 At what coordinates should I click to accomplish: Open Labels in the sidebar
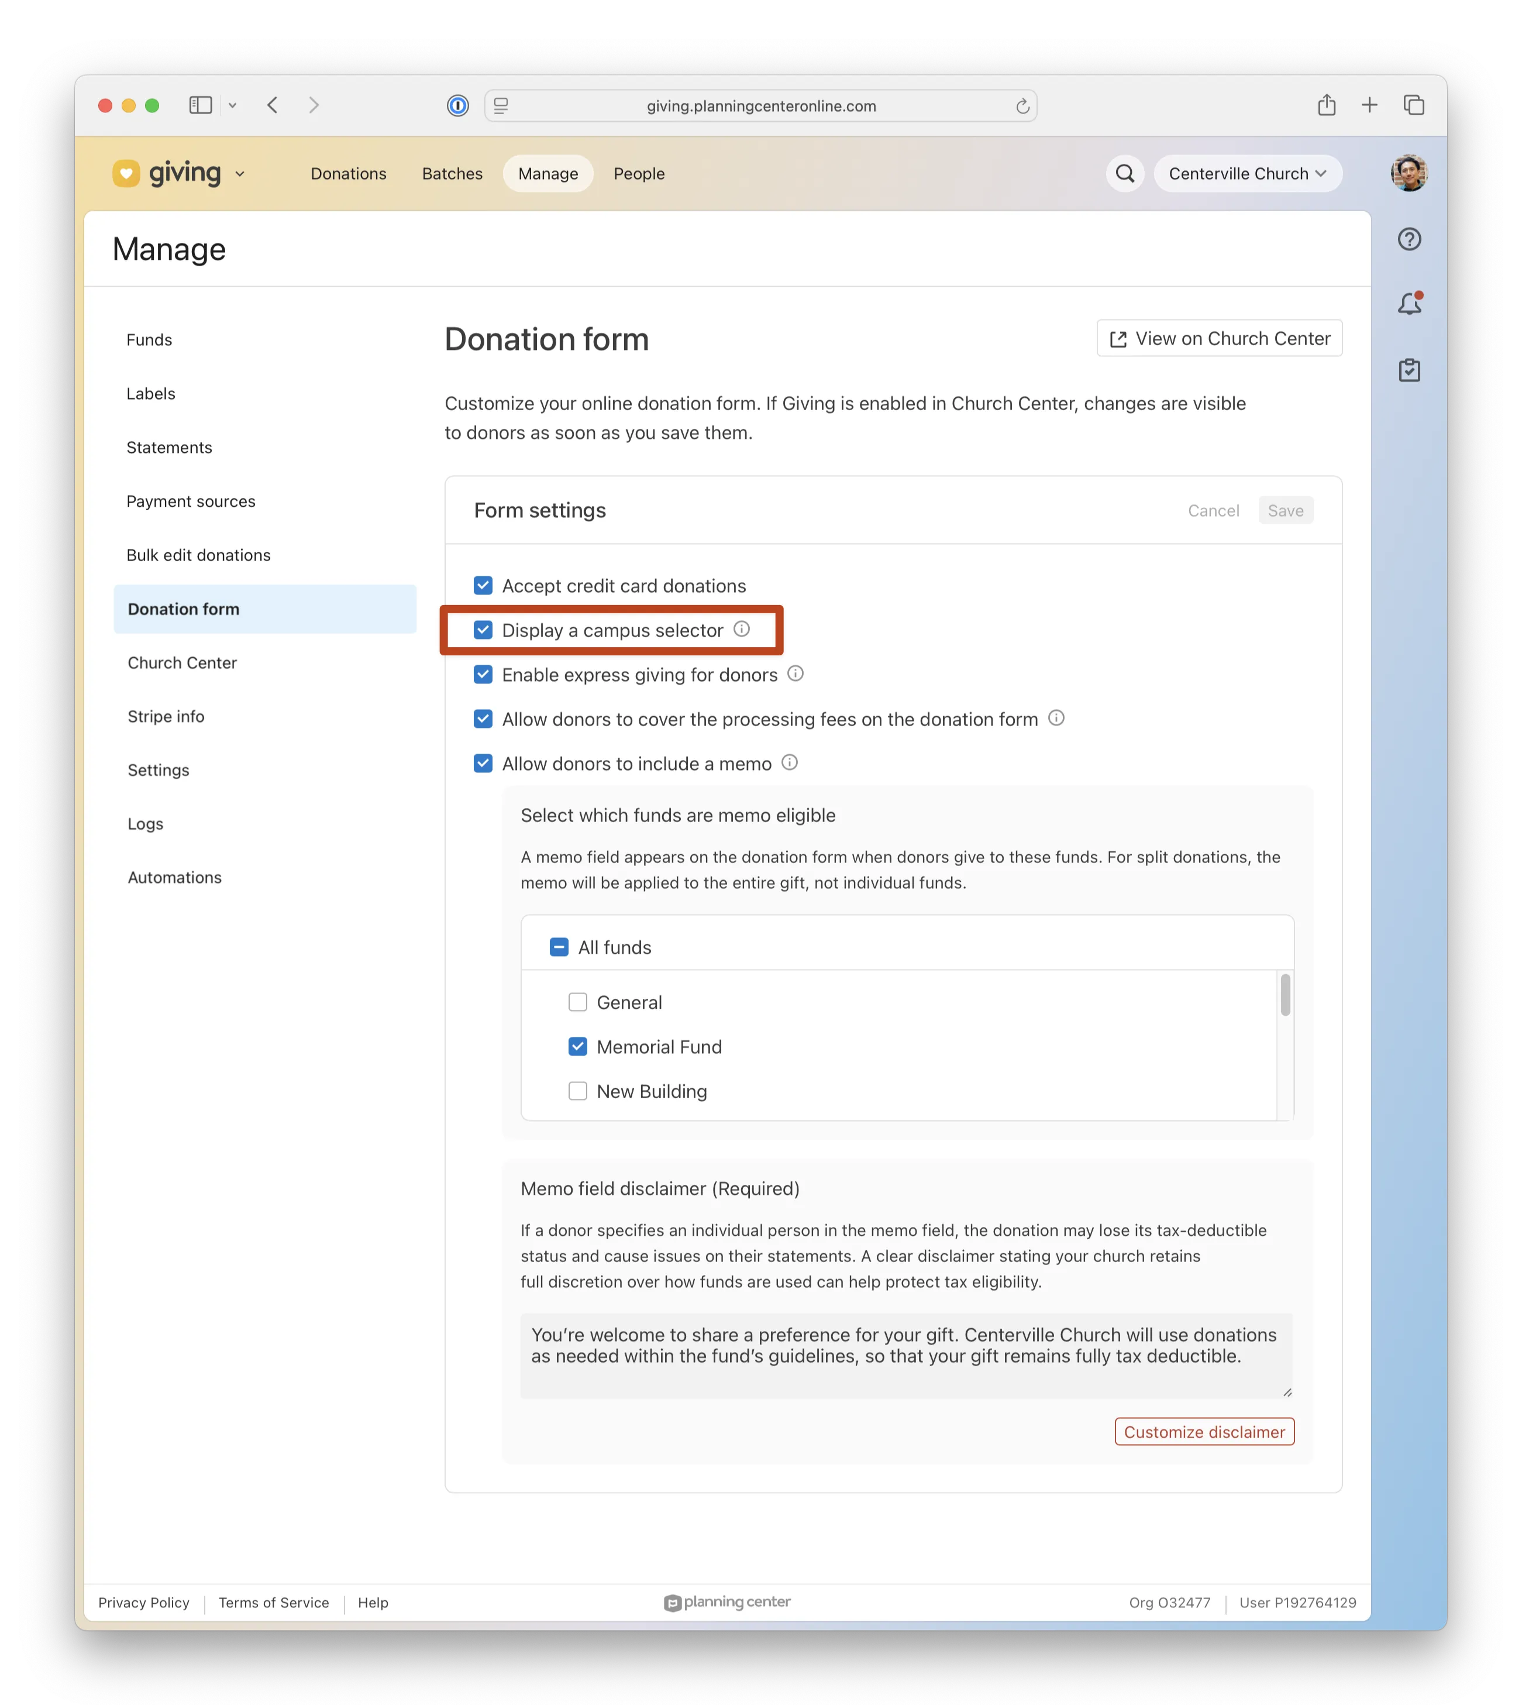pos(150,393)
